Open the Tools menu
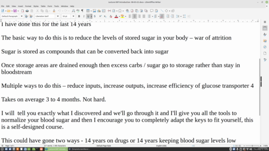This screenshot has height=151, width=269. [x=56, y=6]
